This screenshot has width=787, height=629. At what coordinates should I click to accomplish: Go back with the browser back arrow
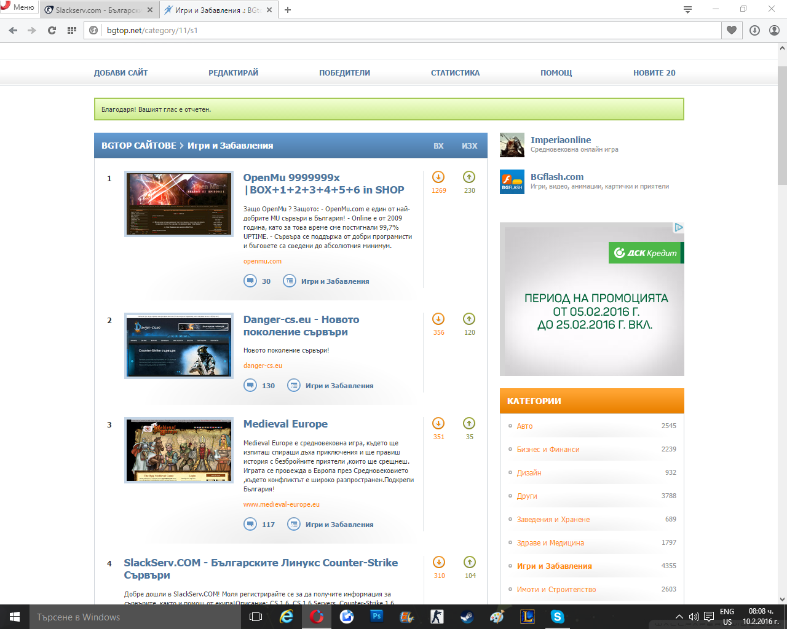pos(14,30)
